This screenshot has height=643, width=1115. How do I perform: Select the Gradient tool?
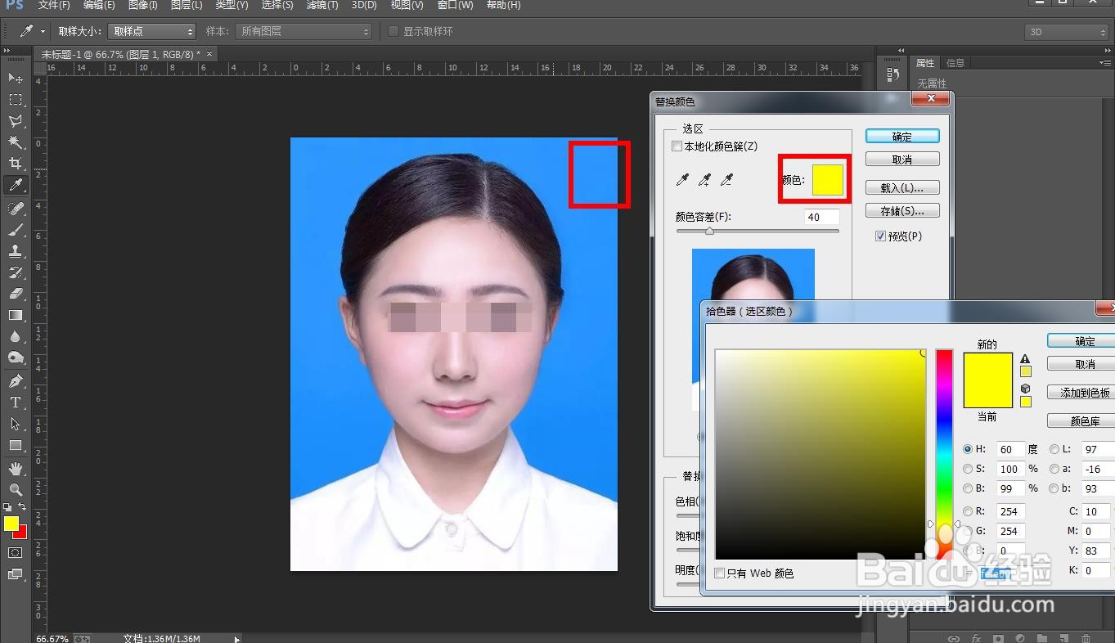click(15, 315)
